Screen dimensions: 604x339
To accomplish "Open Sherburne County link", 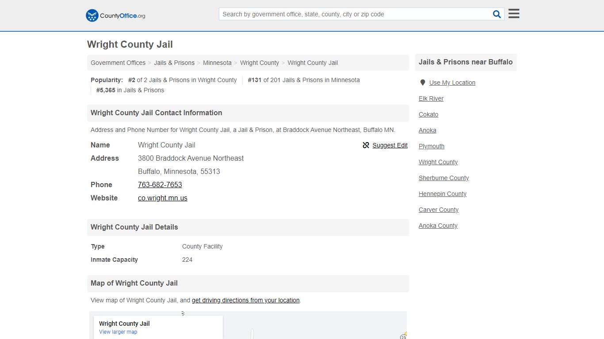I will tap(444, 178).
